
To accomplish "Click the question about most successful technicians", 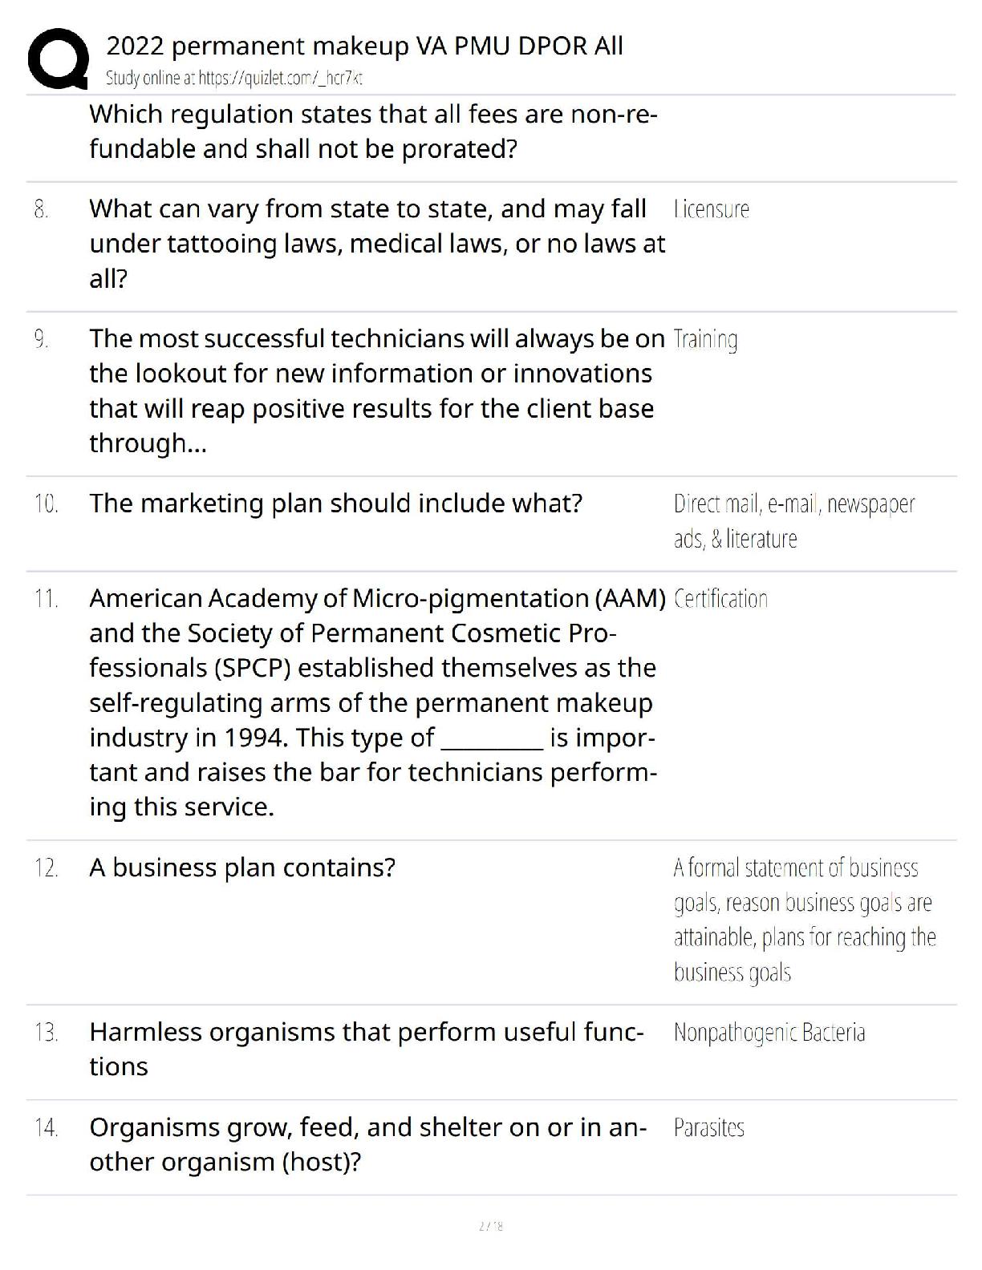I will (x=377, y=390).
